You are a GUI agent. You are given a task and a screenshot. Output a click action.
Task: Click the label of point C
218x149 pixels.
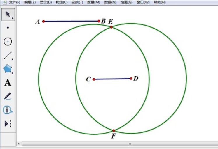coord(88,79)
